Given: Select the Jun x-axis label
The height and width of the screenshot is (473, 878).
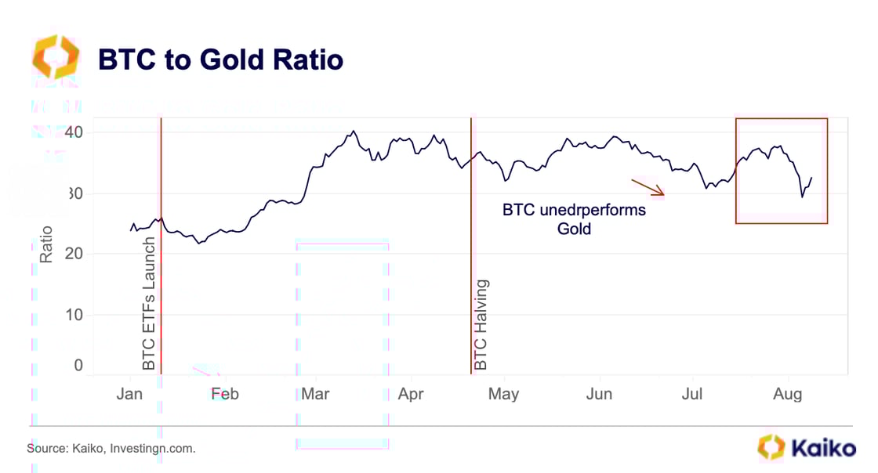Looking at the screenshot, I should tap(599, 393).
